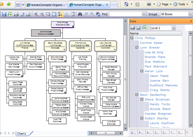Collapse Tina Nomura's chart box toggle
Image resolution: width=193 pixels, height=137 pixels.
tap(89, 50)
